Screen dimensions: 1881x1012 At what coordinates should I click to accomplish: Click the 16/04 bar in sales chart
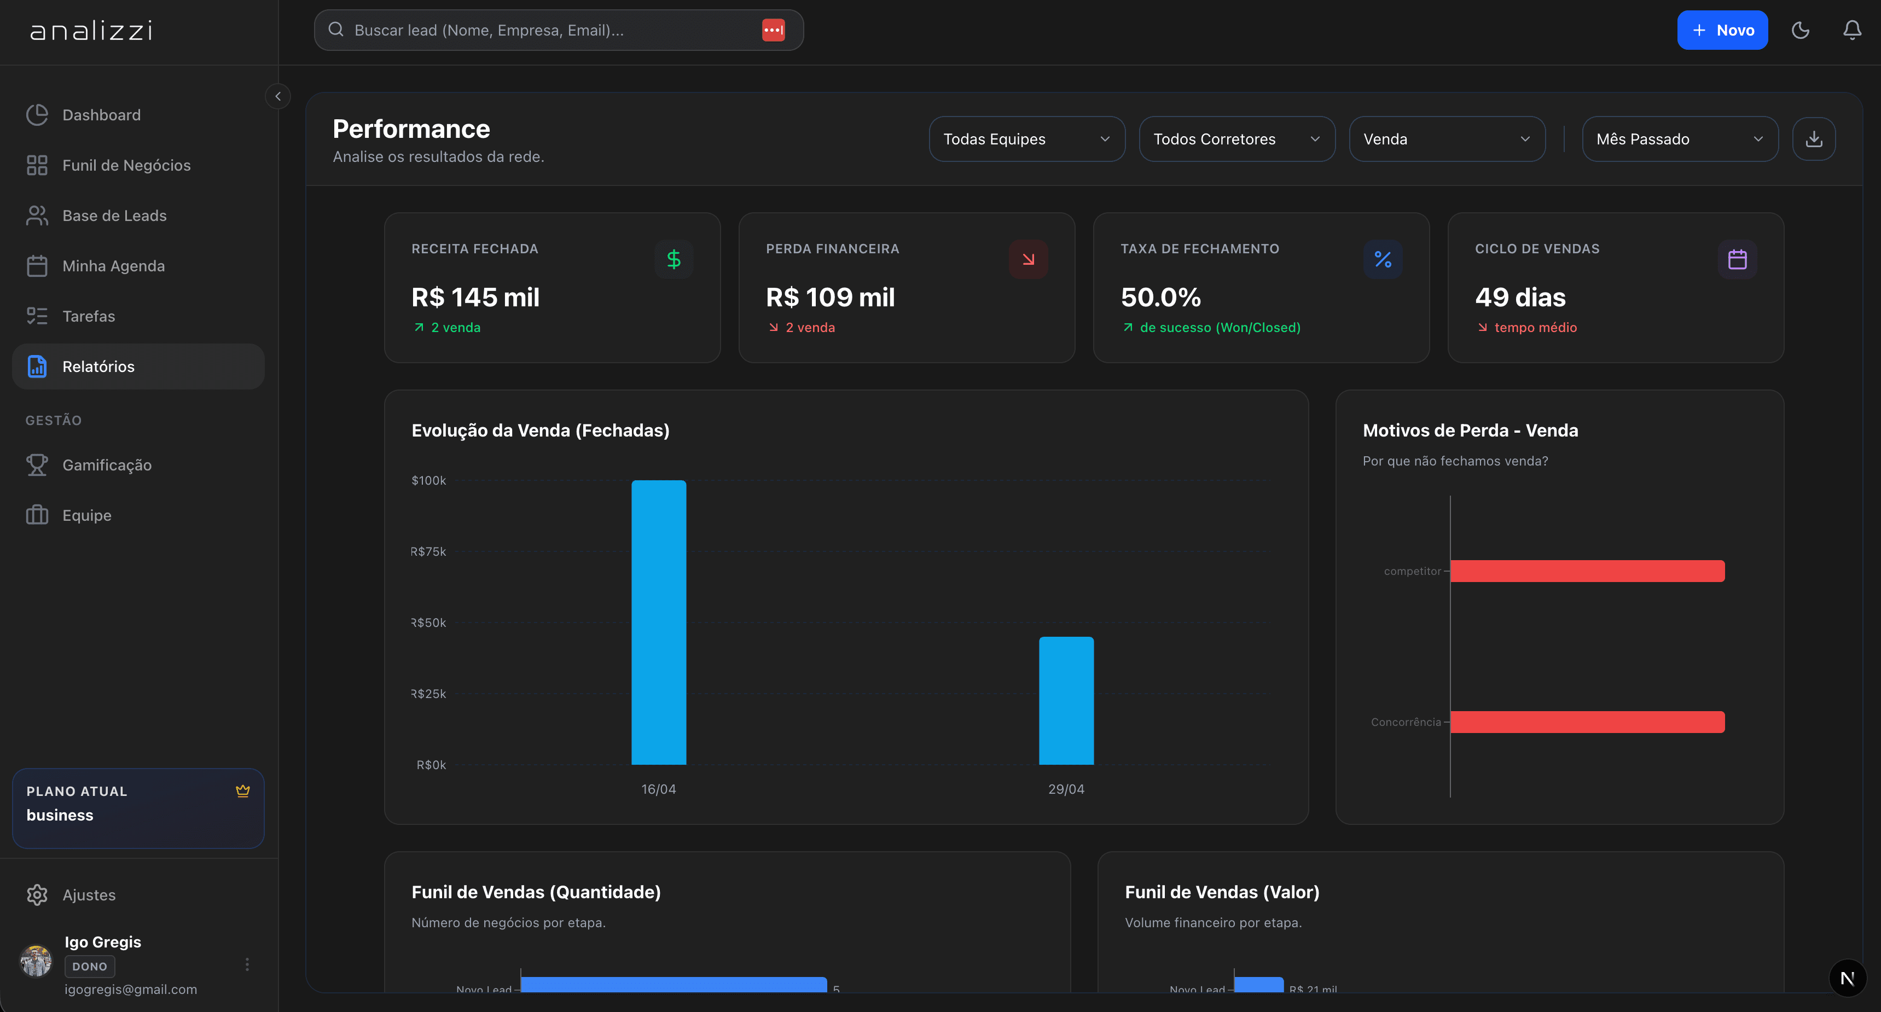(659, 622)
